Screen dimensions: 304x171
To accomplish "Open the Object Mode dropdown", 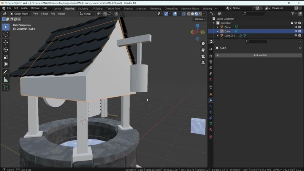I will (20, 14).
